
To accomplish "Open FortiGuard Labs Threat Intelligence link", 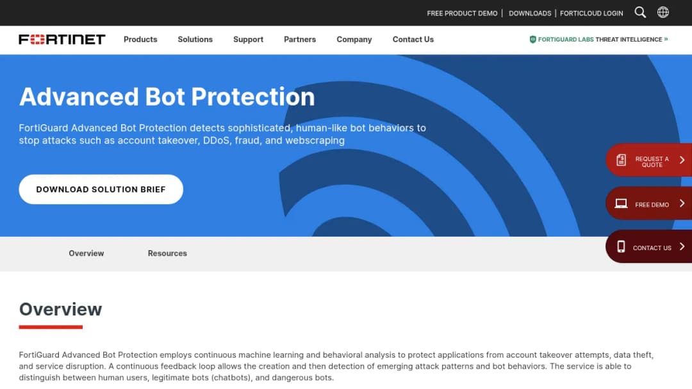I will [x=599, y=40].
